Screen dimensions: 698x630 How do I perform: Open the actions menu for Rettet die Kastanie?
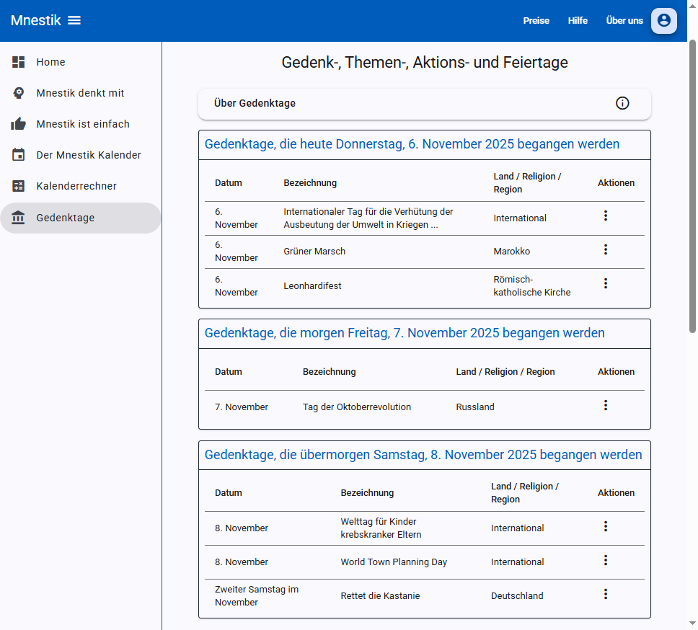coord(606,594)
